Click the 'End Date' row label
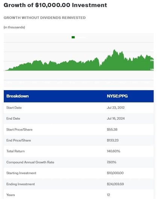158x199 pixels. (13, 118)
